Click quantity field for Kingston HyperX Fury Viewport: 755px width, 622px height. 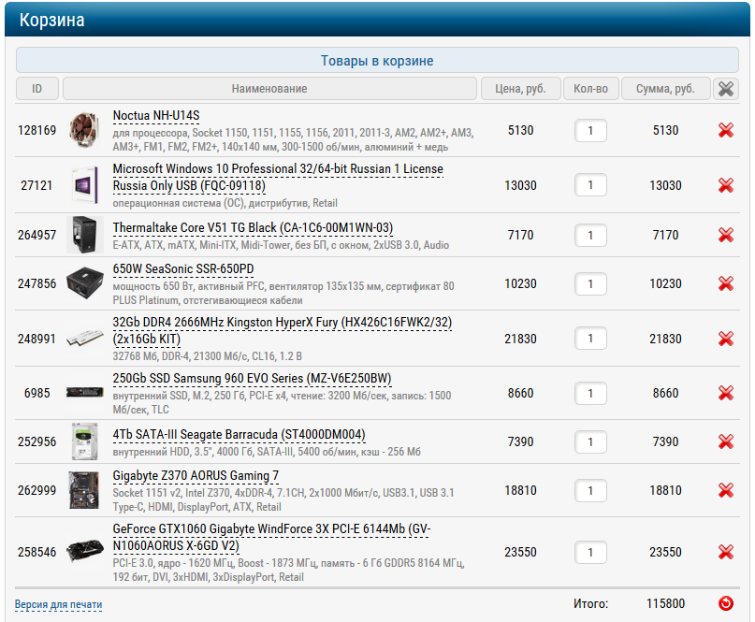[x=590, y=339]
